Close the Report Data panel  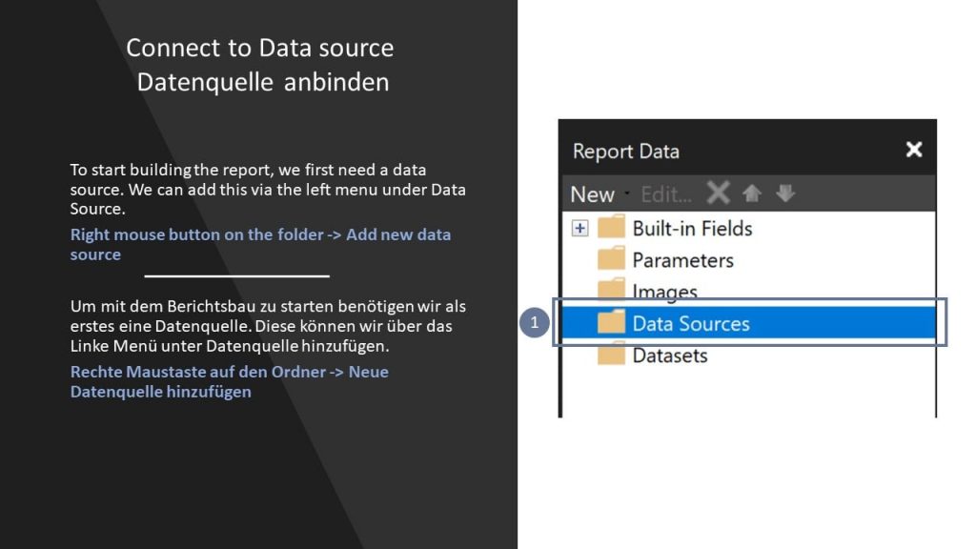click(914, 150)
